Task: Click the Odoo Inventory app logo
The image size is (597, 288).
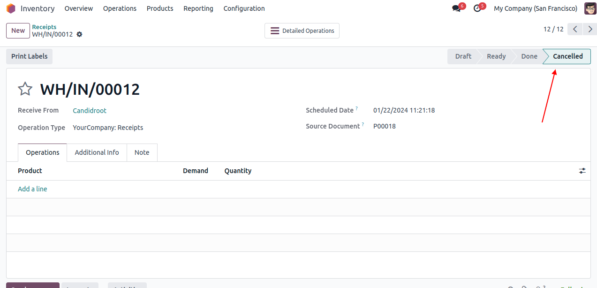Action: (x=11, y=8)
